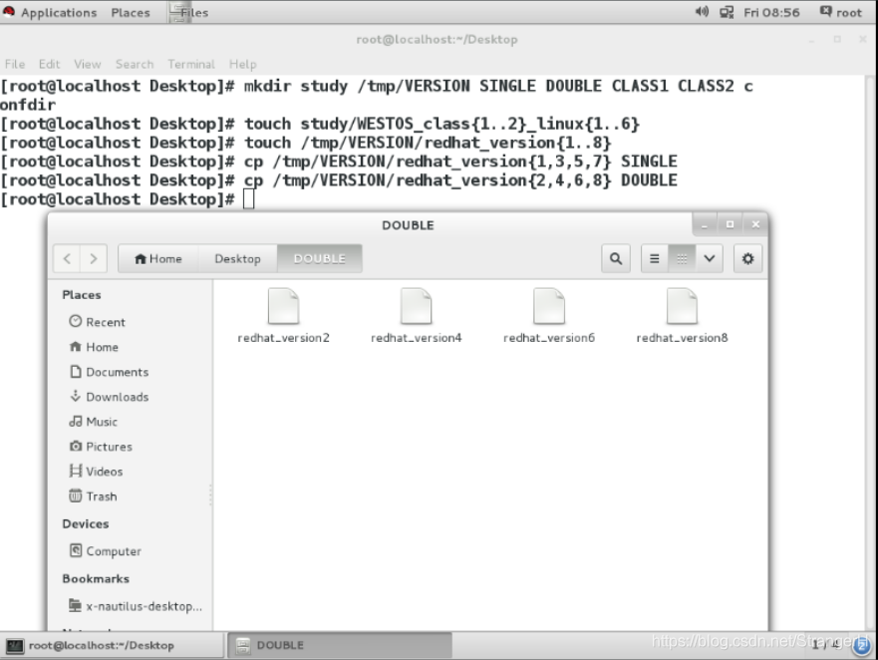Go forward with the right arrow button
Screen dimensions: 878x660
coord(94,259)
